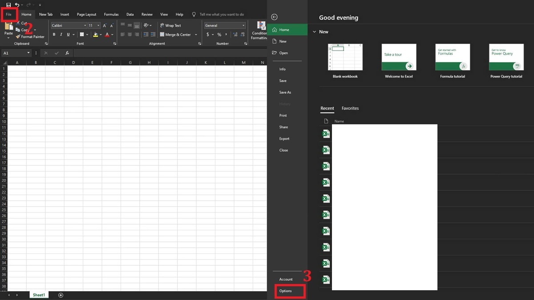Switch to the Favorites tab

350,108
